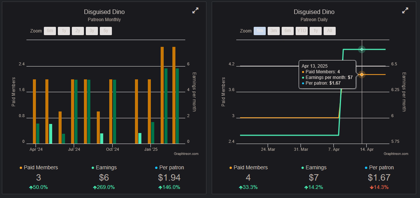Open Graphtreon.com credit link on Daily chart
Screen dimensions: 420x198
(396, 154)
